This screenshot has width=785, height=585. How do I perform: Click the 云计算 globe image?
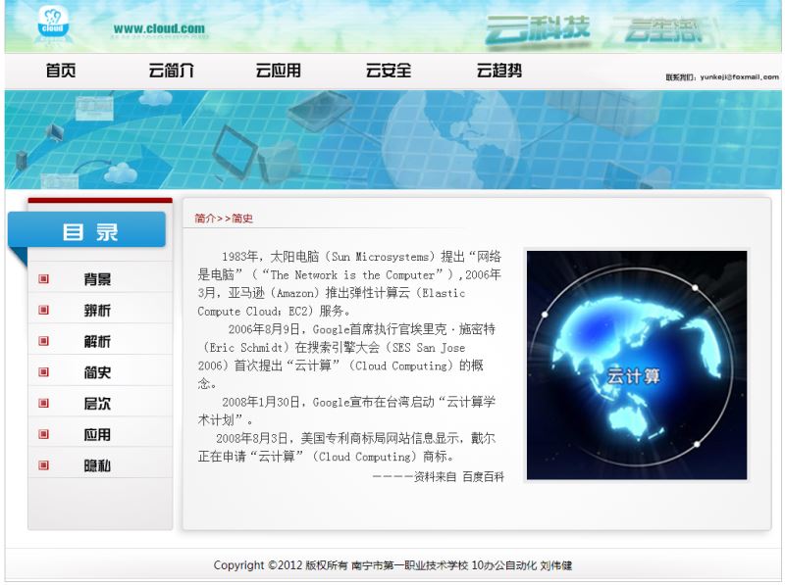tap(636, 365)
